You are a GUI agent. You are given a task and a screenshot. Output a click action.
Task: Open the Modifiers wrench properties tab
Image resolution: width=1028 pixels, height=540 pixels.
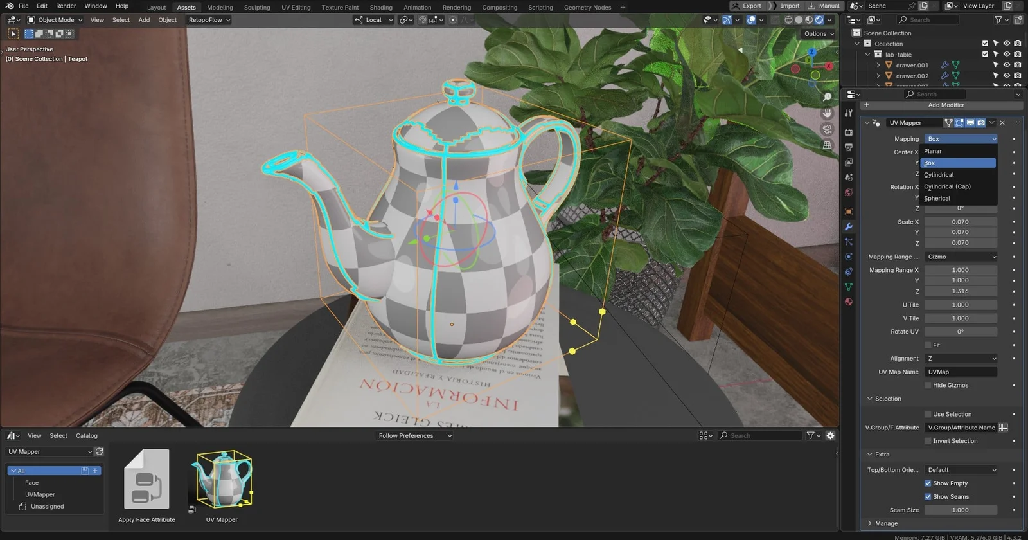click(849, 227)
